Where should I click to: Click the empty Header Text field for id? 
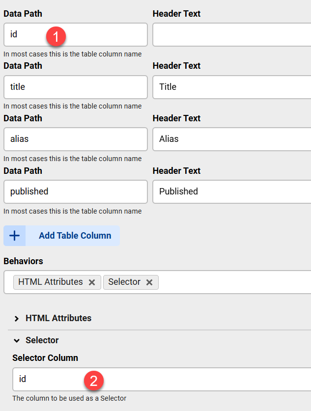coord(231,34)
